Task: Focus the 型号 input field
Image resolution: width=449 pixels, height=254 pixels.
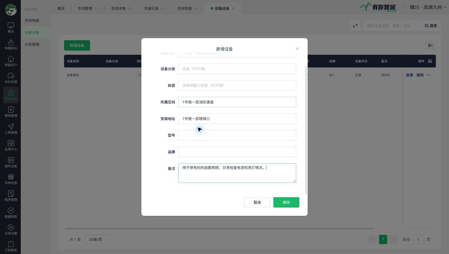Action: point(237,135)
